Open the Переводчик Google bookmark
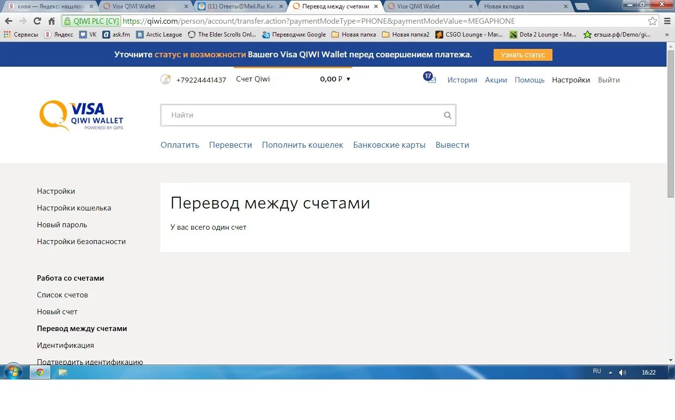The width and height of the screenshot is (675, 420). (294, 35)
